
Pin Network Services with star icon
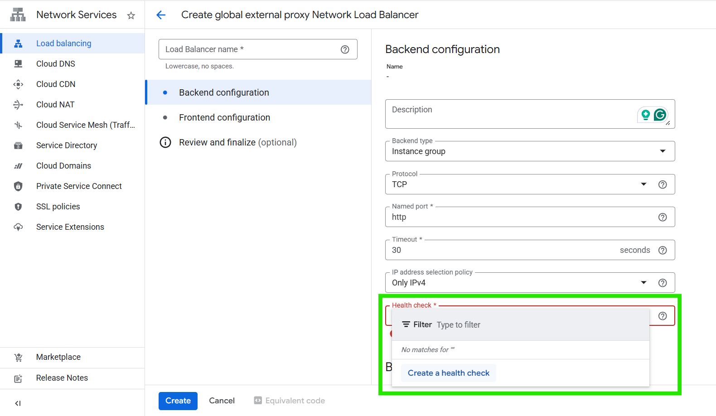tap(131, 15)
